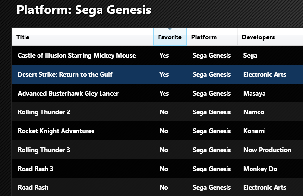303x196 pixels.
Task: Click the sort arrow above Favorite header
Action: pos(170,29)
